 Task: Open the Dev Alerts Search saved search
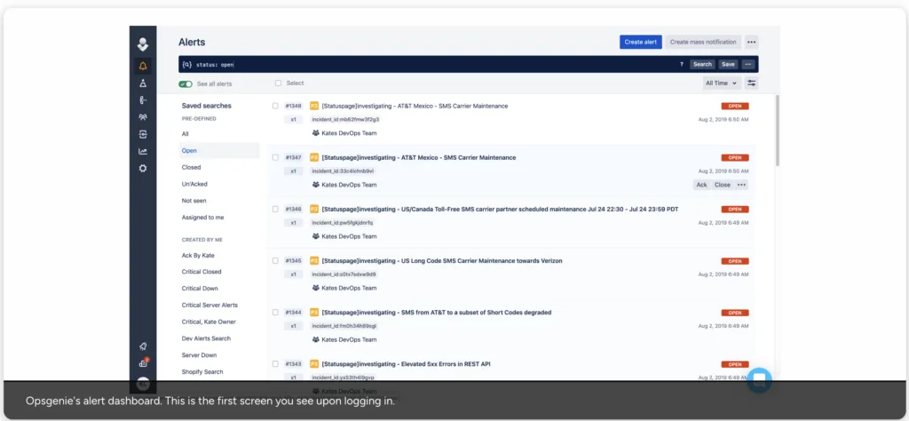tap(206, 338)
